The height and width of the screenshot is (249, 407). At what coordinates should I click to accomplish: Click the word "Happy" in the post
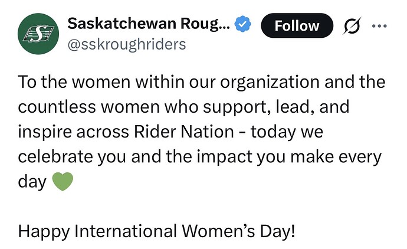pos(43,230)
